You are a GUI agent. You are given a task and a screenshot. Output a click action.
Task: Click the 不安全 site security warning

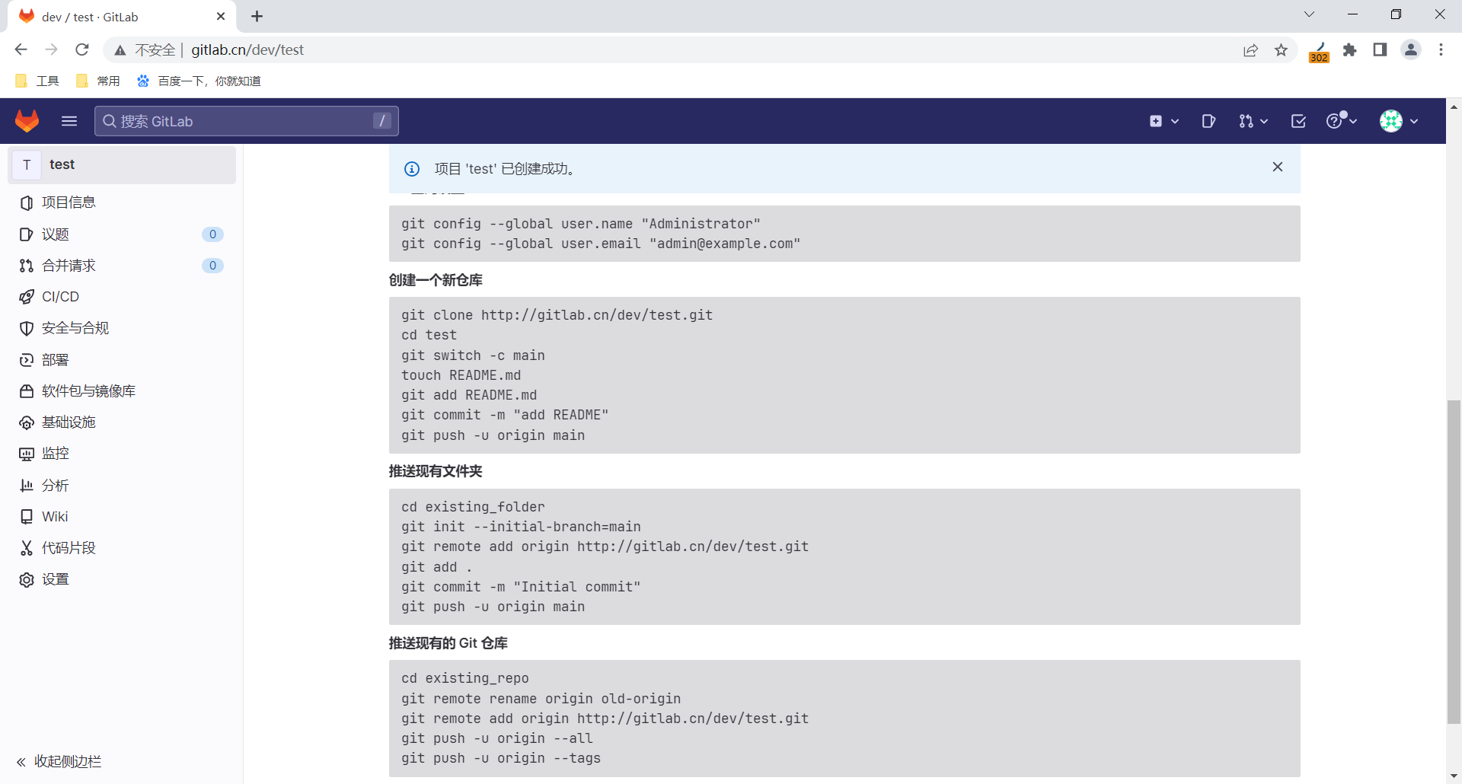coord(145,49)
